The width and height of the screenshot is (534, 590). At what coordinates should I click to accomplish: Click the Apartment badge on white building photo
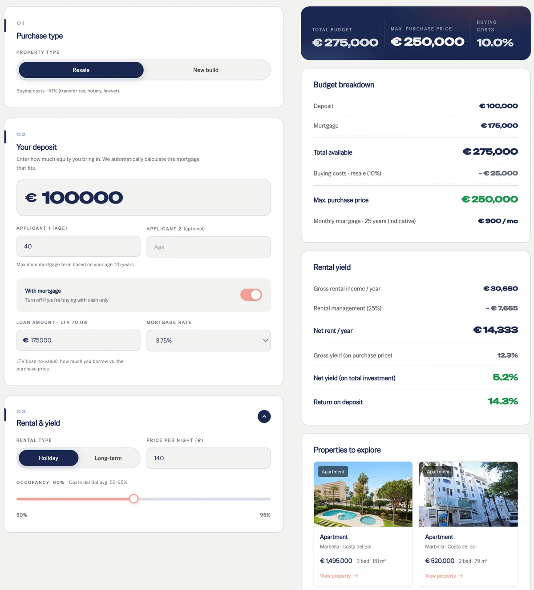[438, 472]
